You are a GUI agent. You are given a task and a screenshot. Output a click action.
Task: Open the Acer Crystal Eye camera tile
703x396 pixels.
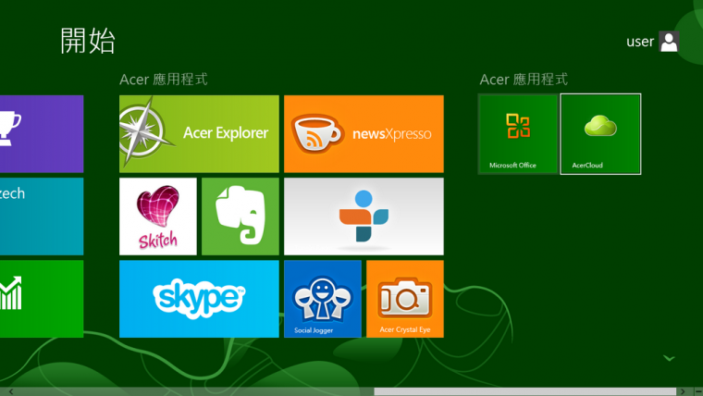pyautogui.click(x=404, y=298)
